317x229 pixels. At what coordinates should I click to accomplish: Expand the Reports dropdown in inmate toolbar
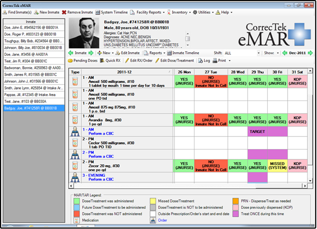(x=155, y=53)
